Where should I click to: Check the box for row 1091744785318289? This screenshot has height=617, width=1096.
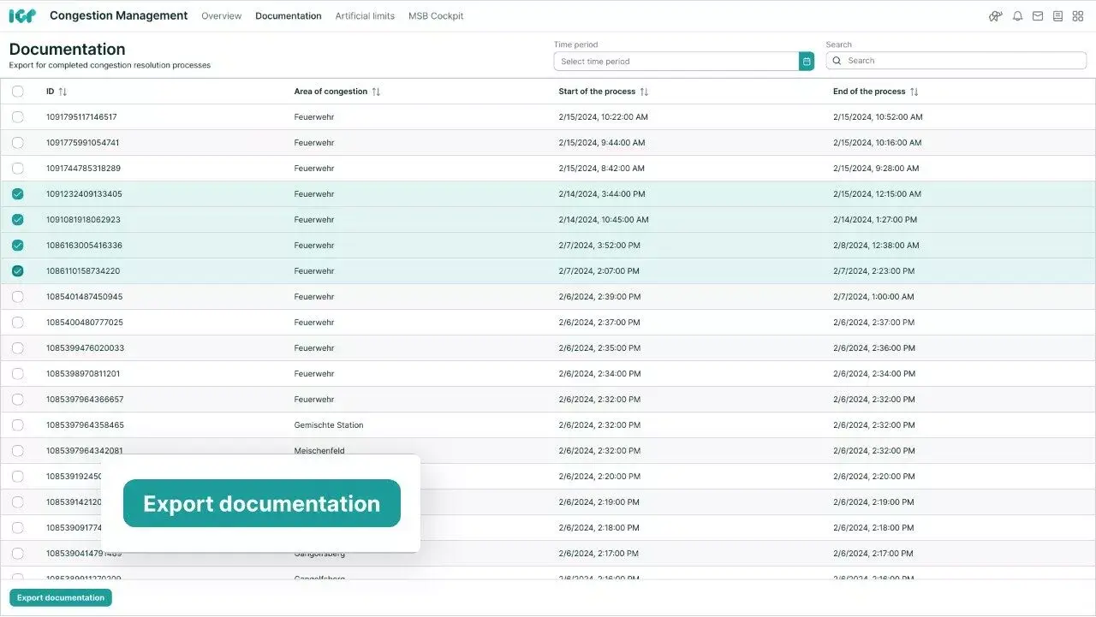[18, 169]
